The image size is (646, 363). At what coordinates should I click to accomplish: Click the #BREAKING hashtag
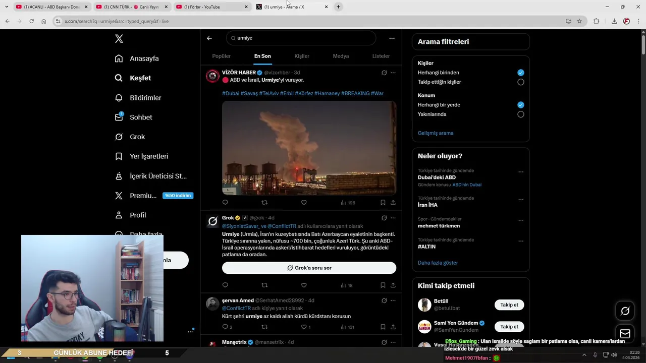[355, 93]
